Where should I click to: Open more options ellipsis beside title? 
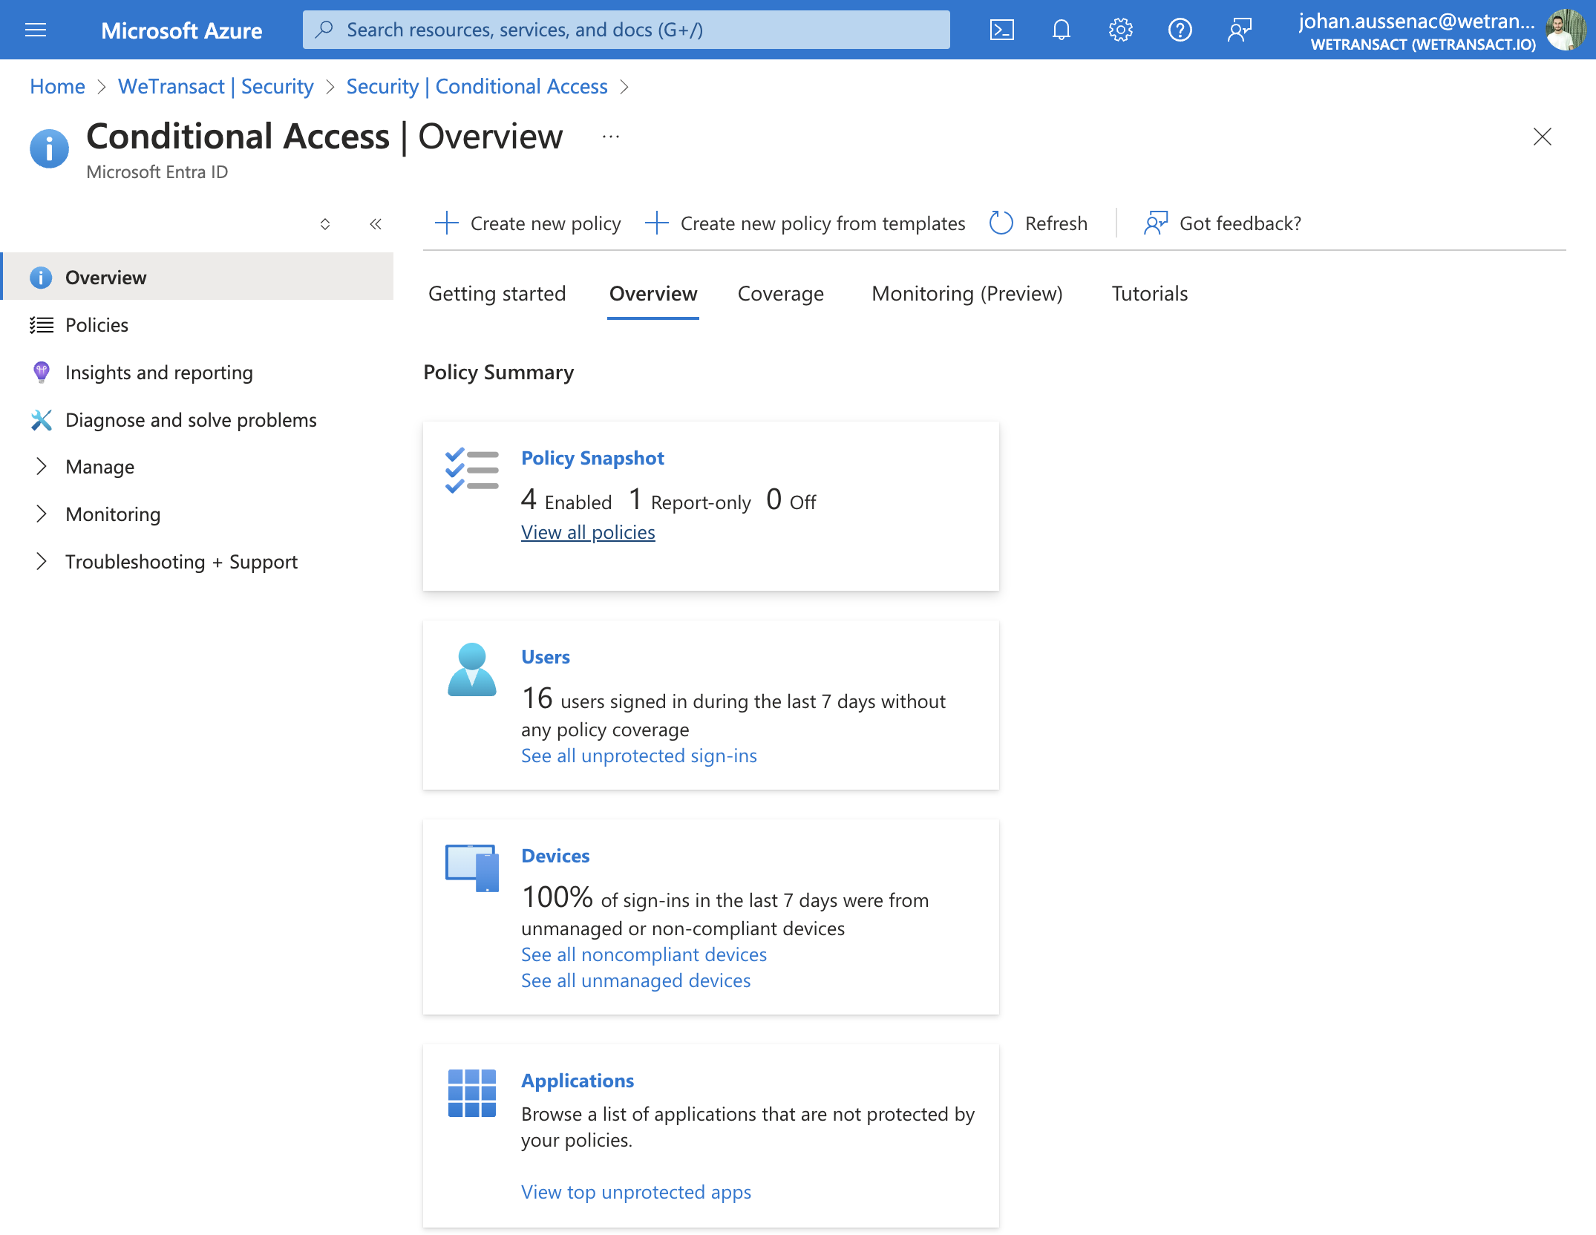coord(611,137)
